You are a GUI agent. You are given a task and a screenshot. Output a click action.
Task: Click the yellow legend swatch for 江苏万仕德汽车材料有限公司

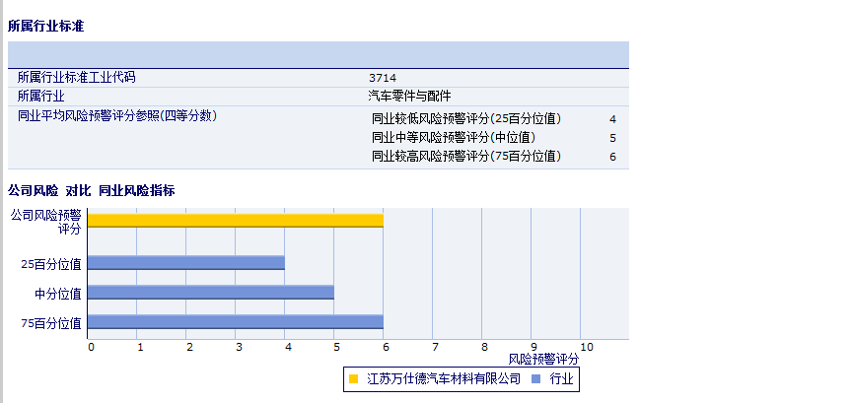pyautogui.click(x=353, y=378)
